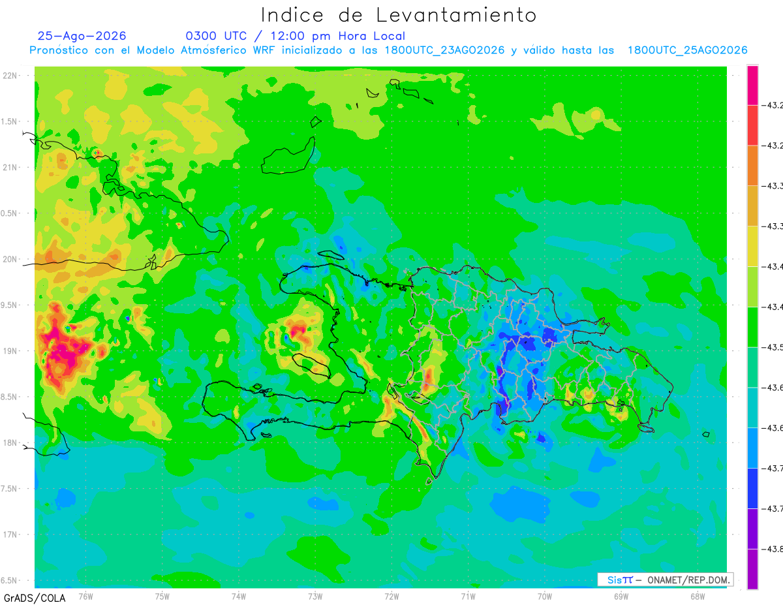Select the '69W' longitude label
This screenshot has height=605, width=783.
[621, 596]
